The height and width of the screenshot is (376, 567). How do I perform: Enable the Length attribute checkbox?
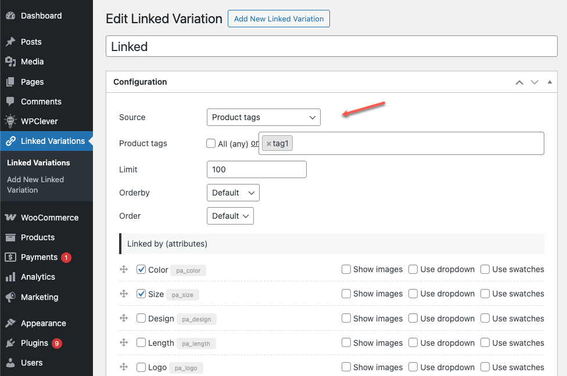tap(141, 342)
